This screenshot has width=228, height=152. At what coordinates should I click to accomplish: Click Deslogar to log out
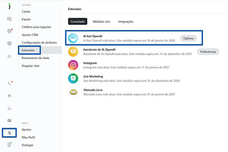tap(27, 145)
